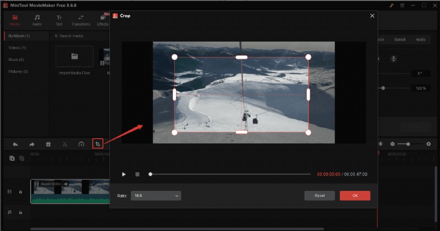The height and width of the screenshot is (231, 440).
Task: Click the vertical flip icon in properties
Action: pyautogui.click(x=393, y=59)
